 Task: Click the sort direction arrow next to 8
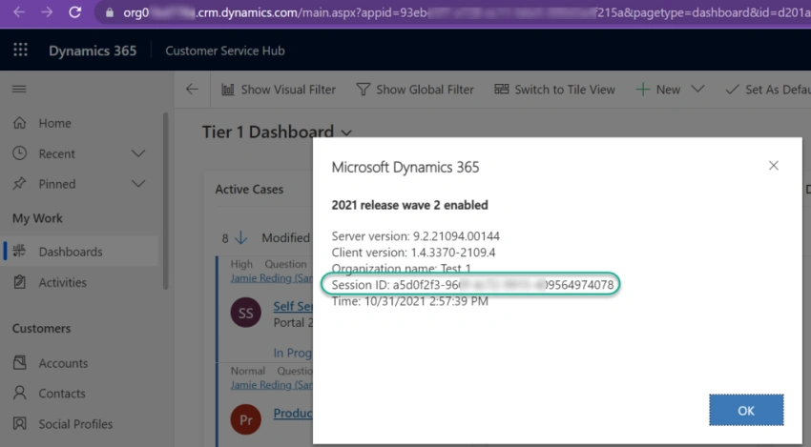pos(241,237)
